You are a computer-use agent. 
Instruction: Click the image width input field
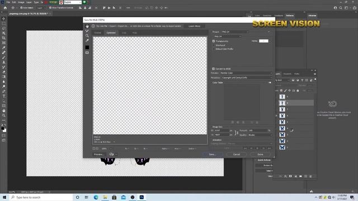(x=222, y=131)
